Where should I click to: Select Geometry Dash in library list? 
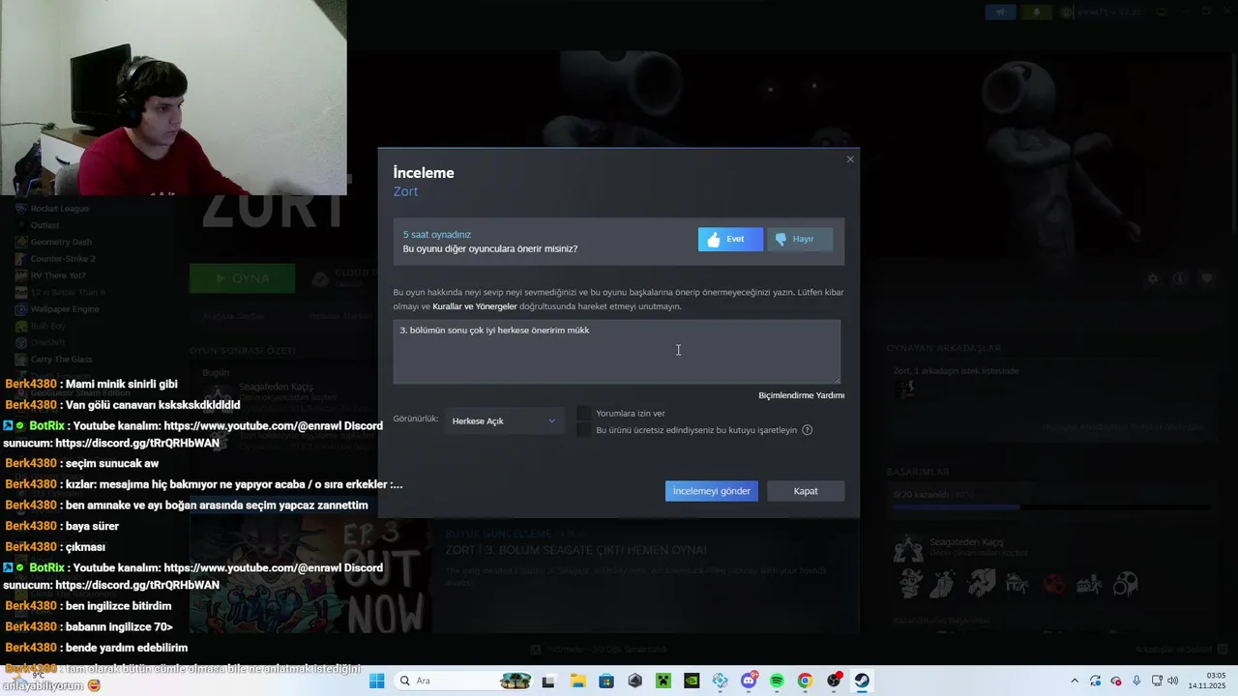[x=61, y=242]
